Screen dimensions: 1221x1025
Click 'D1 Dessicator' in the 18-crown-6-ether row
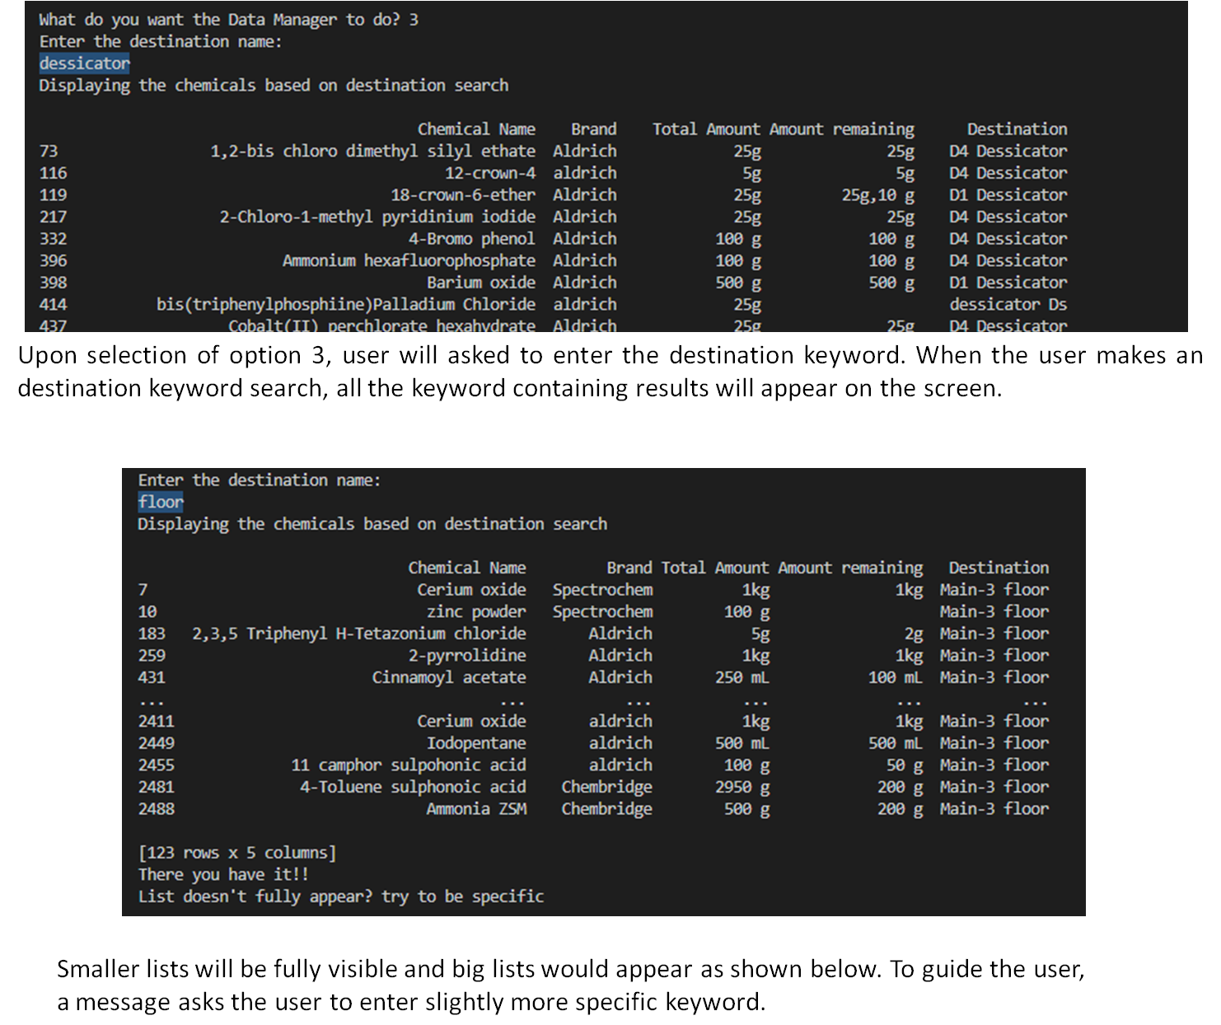point(1008,195)
